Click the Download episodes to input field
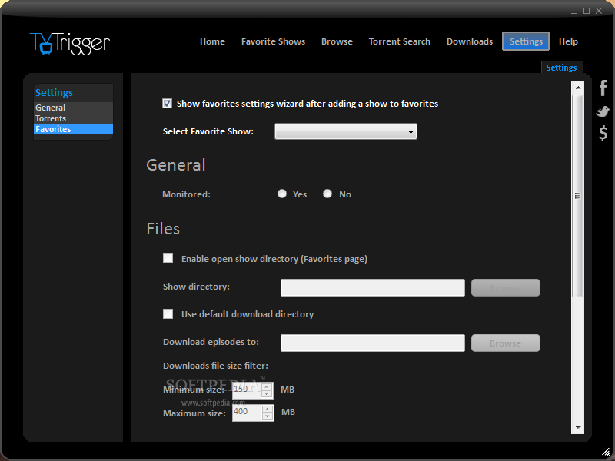615x461 pixels. 373,343
